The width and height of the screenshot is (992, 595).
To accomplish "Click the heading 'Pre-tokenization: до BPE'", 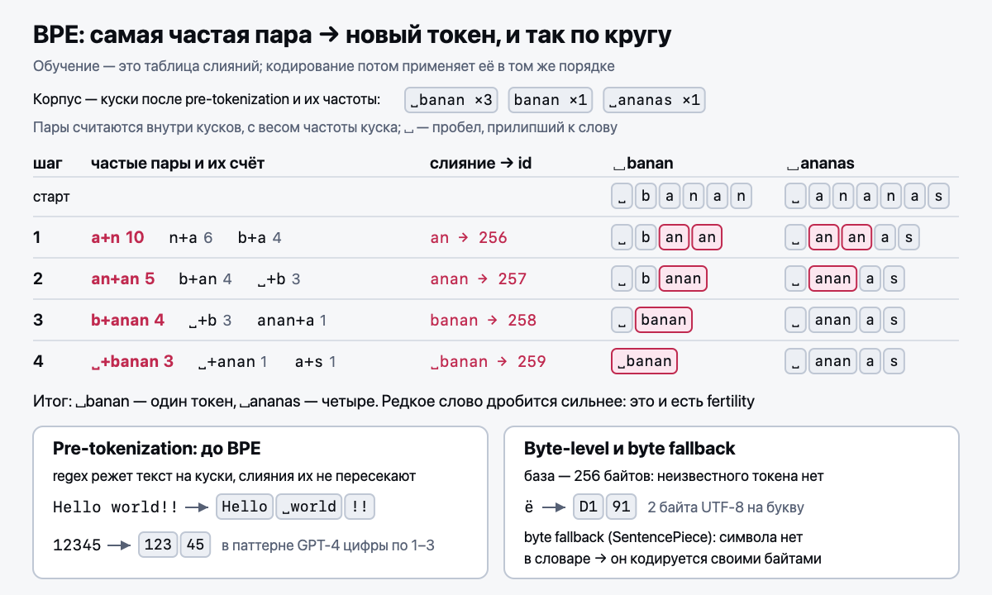I will [157, 449].
